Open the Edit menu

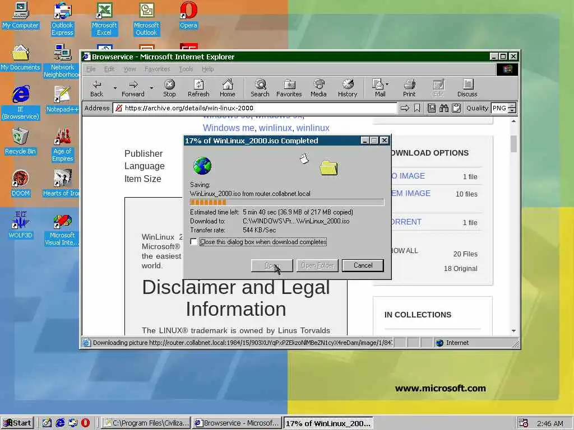click(109, 69)
